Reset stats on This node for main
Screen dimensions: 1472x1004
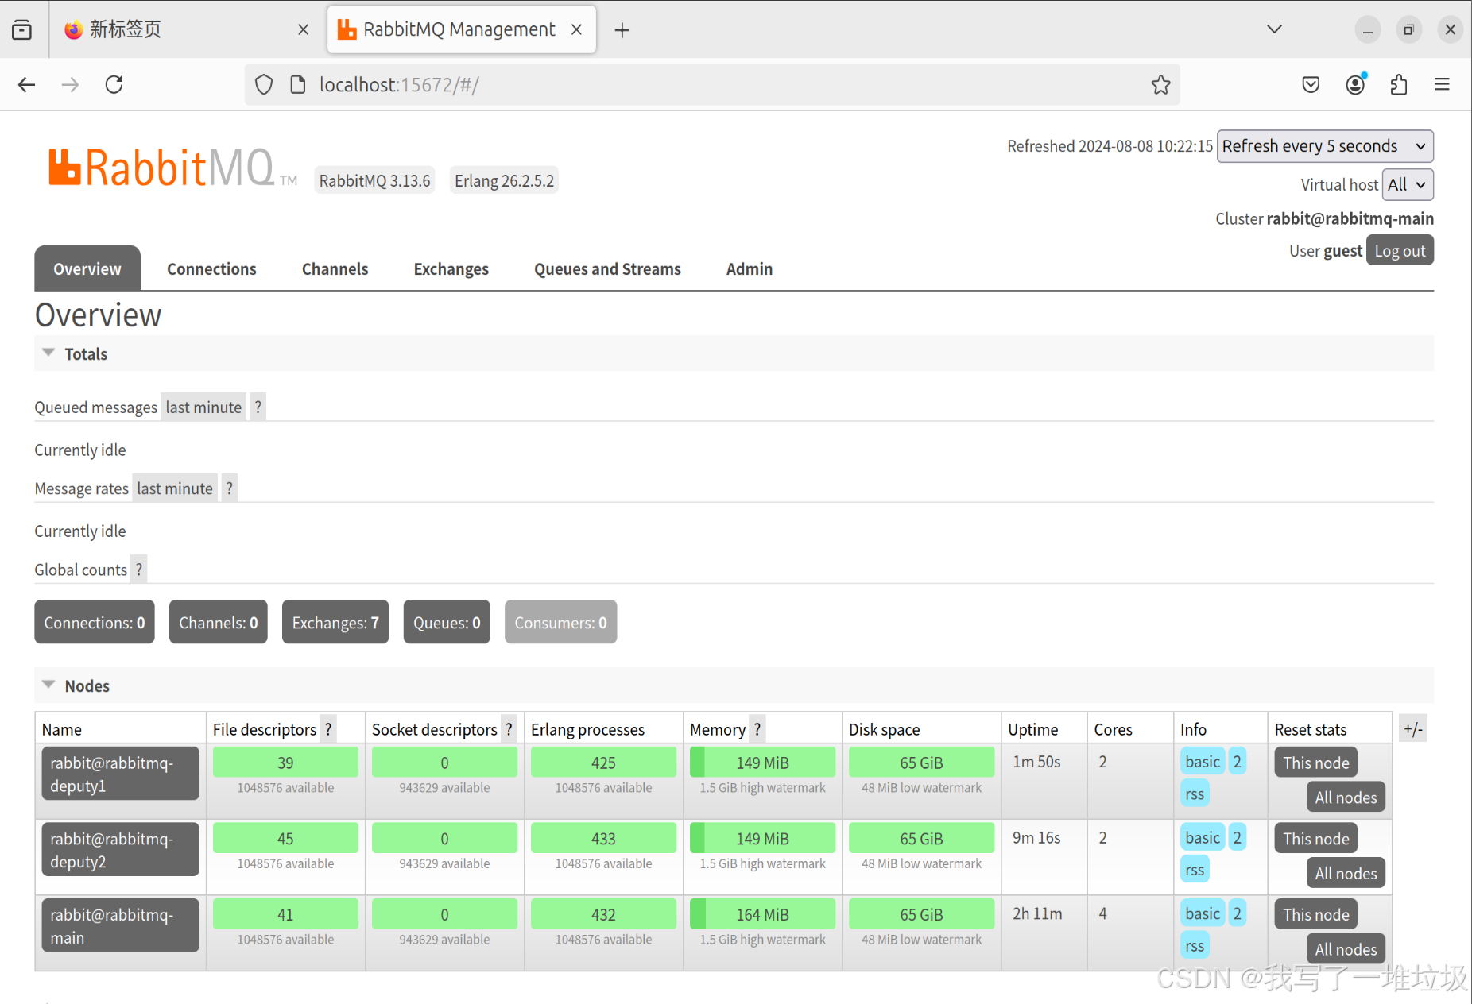pyautogui.click(x=1315, y=914)
